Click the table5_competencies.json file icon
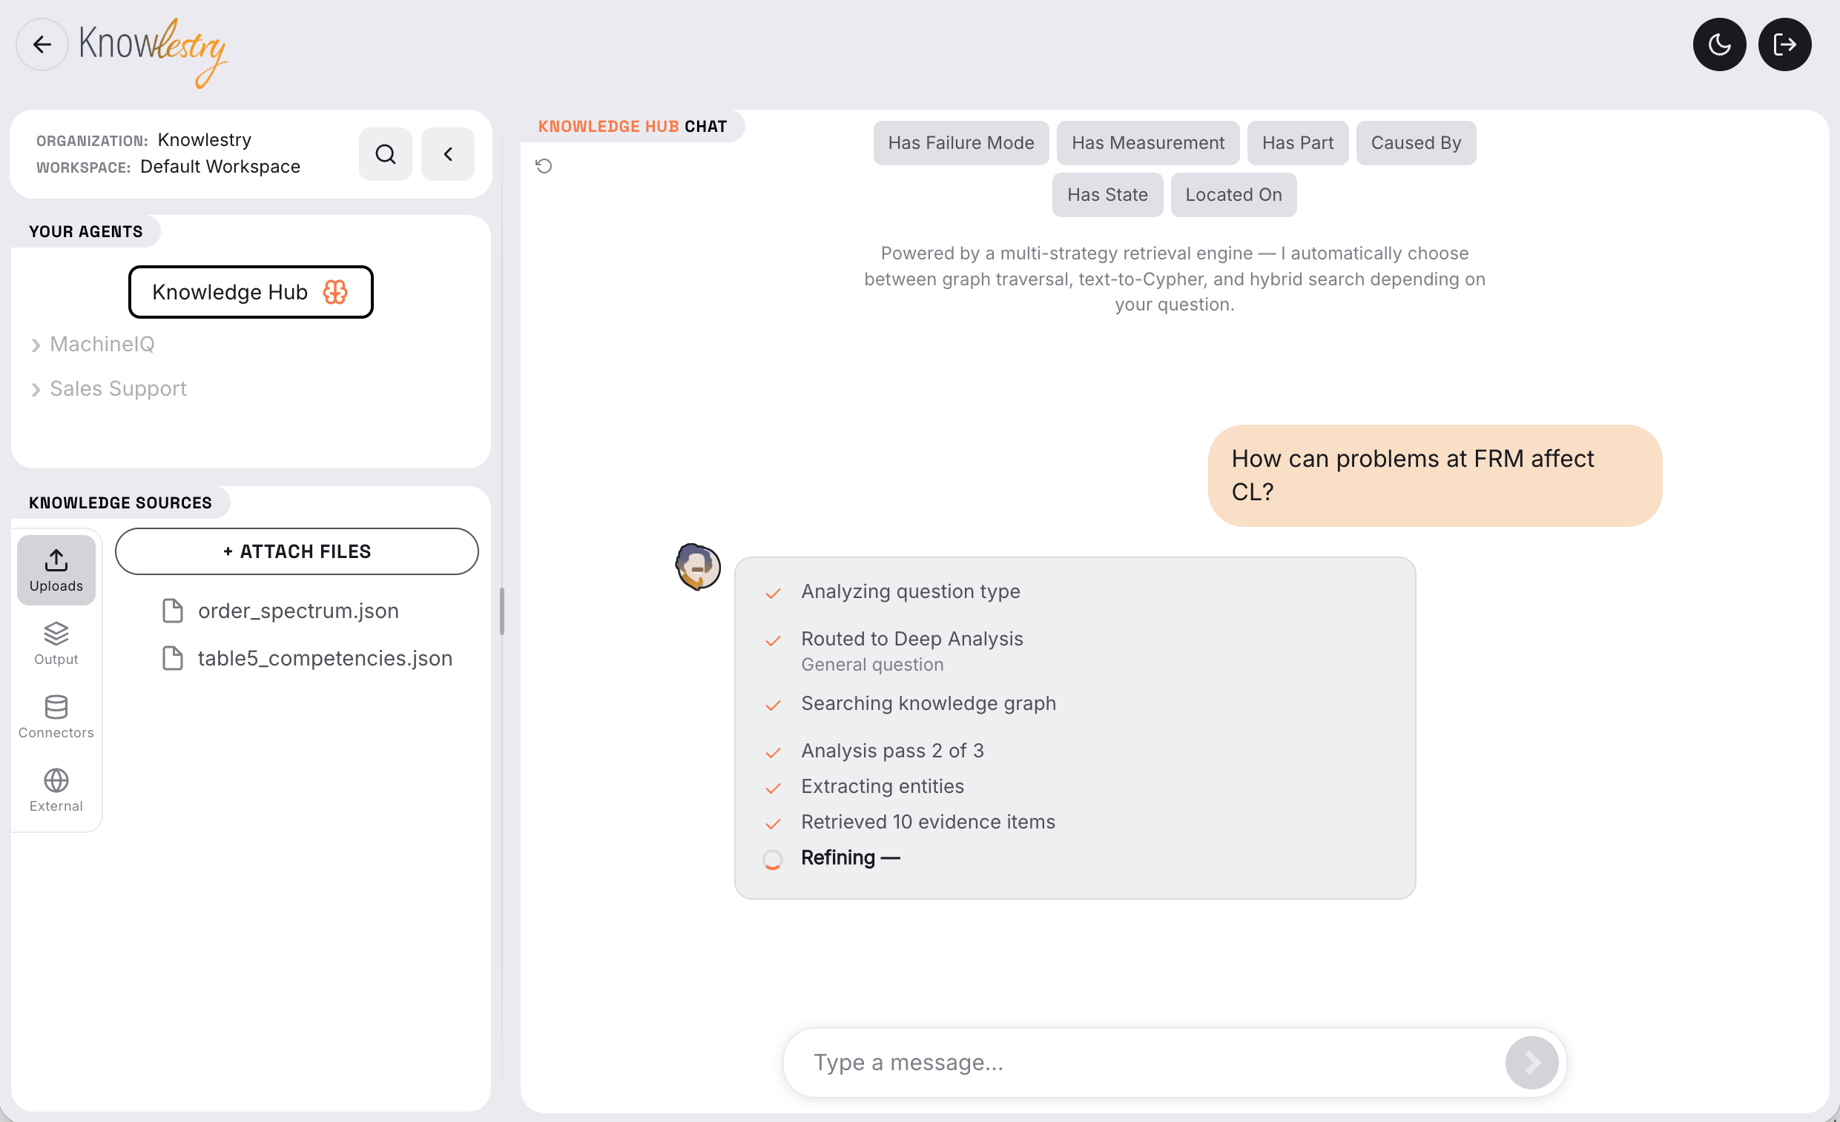Viewport: 1840px width, 1122px height. coord(173,659)
